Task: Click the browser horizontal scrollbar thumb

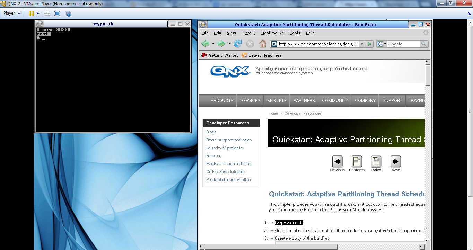Action: pyautogui.click(x=271, y=247)
